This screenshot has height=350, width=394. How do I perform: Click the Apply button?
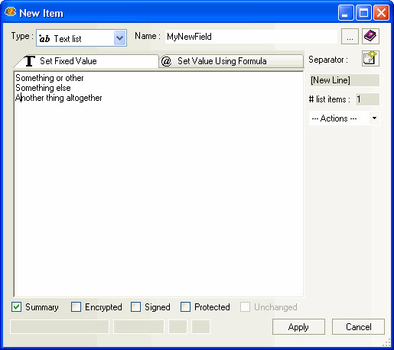(x=298, y=327)
